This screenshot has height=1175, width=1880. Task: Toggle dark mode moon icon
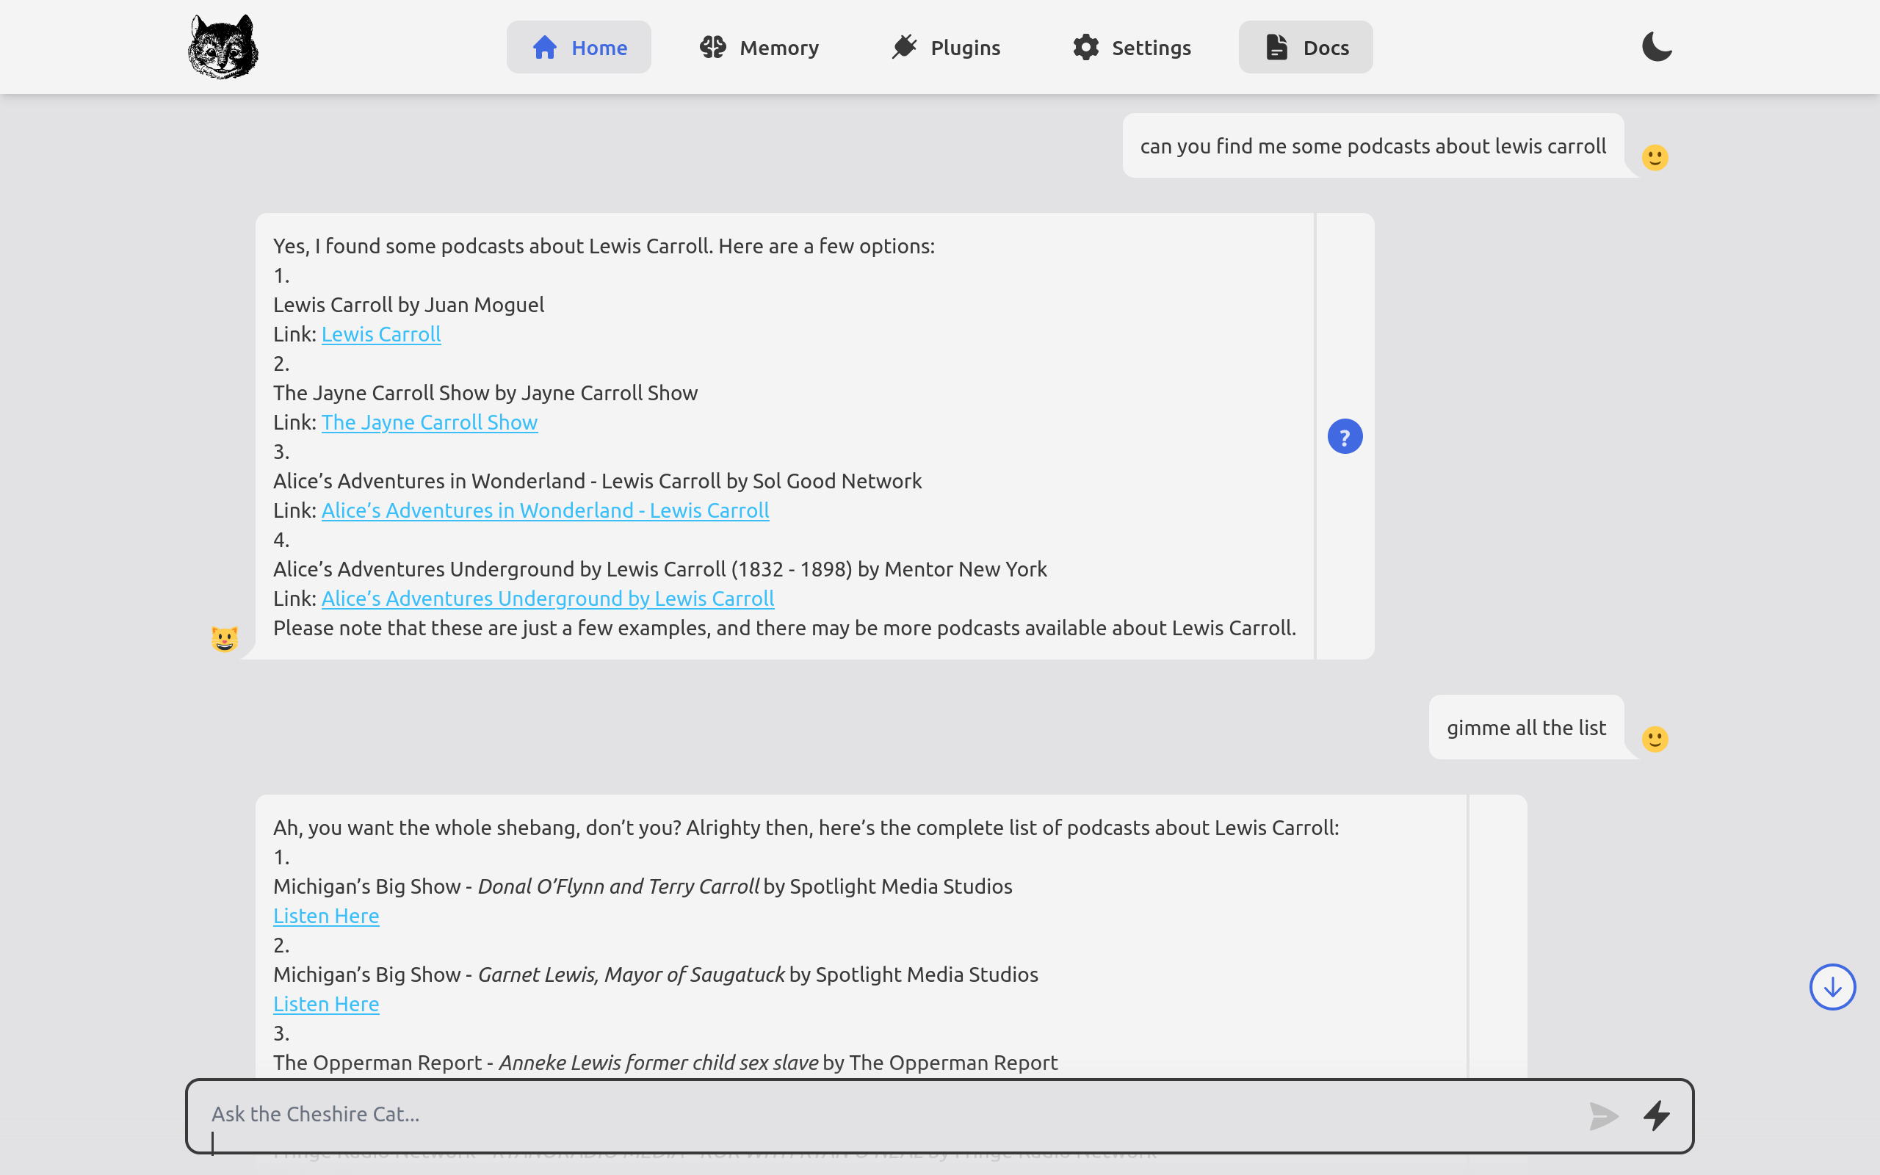(x=1656, y=48)
